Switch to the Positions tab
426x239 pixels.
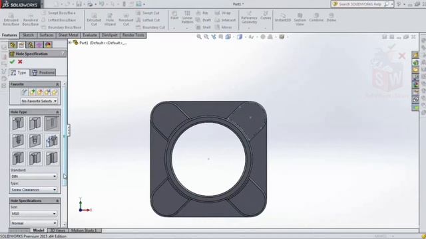pyautogui.click(x=43, y=72)
